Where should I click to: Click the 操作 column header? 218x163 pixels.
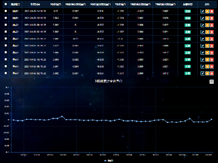207,4
